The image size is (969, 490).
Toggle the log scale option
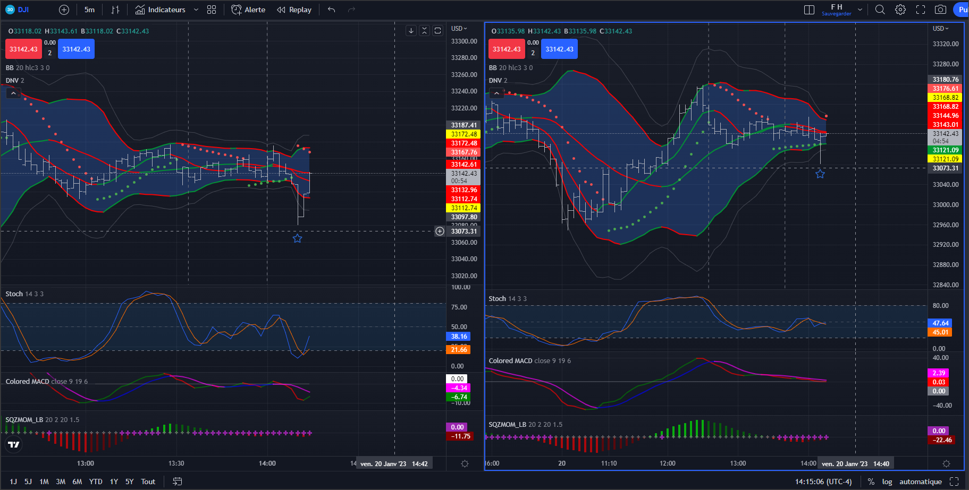click(887, 482)
